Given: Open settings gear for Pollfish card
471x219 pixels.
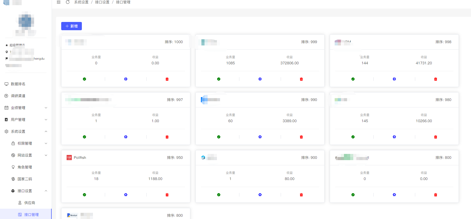Looking at the screenshot, I should pos(126,195).
